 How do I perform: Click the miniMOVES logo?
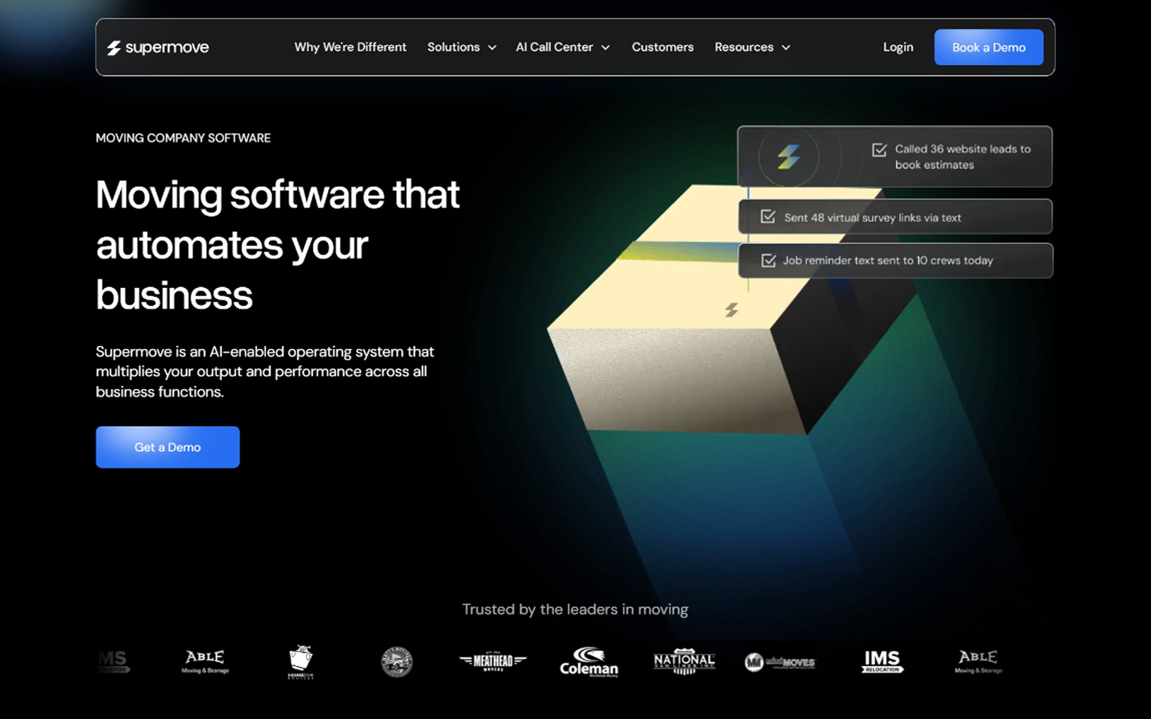click(x=780, y=663)
